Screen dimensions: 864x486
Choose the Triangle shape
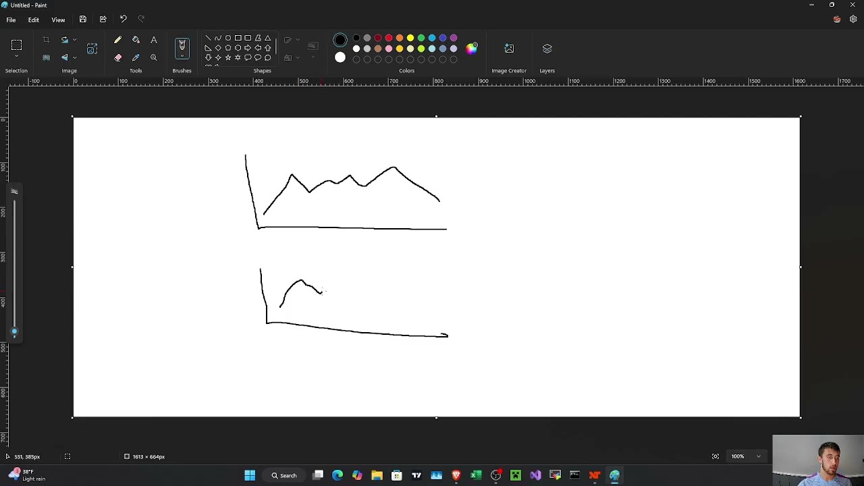(x=268, y=38)
